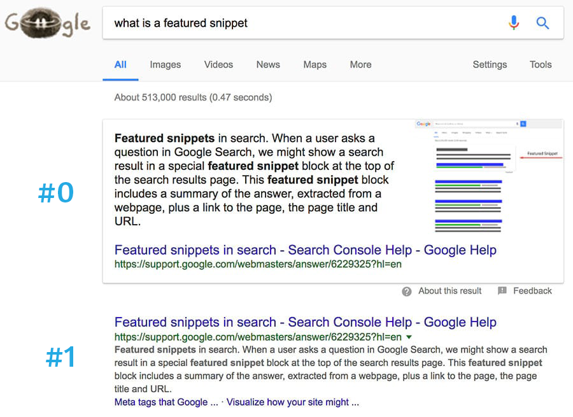Open the News tab

268,65
